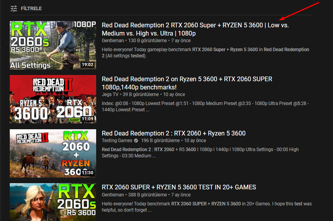The image size is (333, 221).
Task: Click the verified badge next to Testing Games
Action: pos(136,141)
